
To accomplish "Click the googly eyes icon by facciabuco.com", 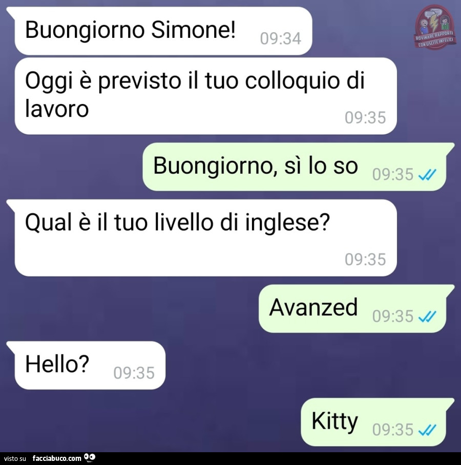I will coord(90,458).
